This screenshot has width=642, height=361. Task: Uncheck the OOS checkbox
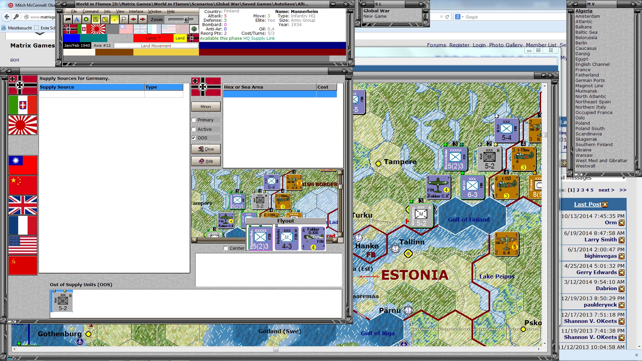194,138
